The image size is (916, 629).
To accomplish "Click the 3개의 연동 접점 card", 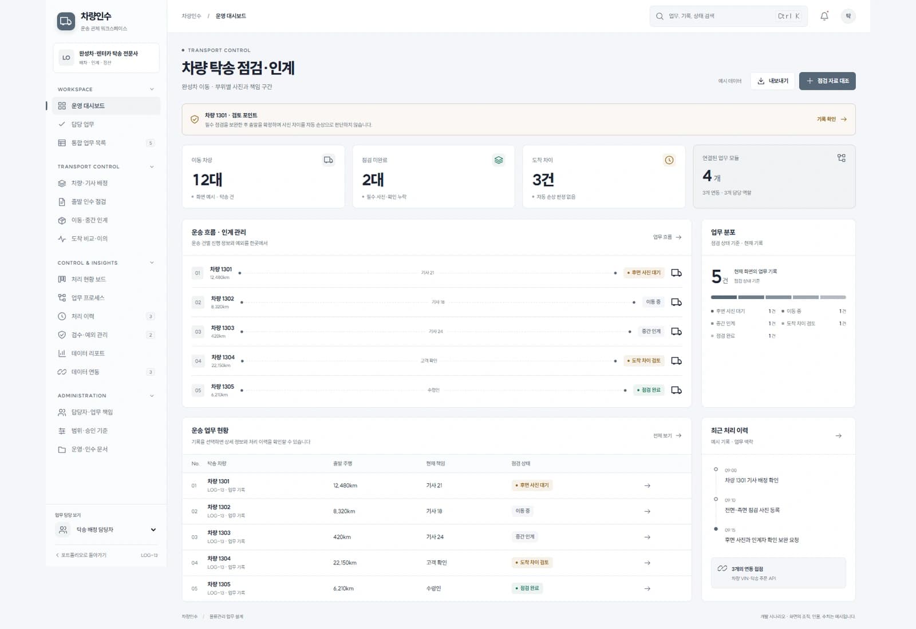I will (x=778, y=573).
